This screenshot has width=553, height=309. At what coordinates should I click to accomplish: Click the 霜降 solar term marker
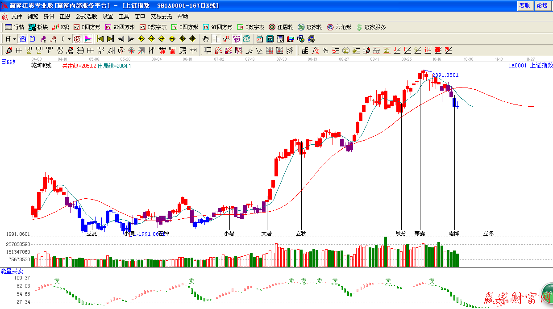[x=454, y=233]
